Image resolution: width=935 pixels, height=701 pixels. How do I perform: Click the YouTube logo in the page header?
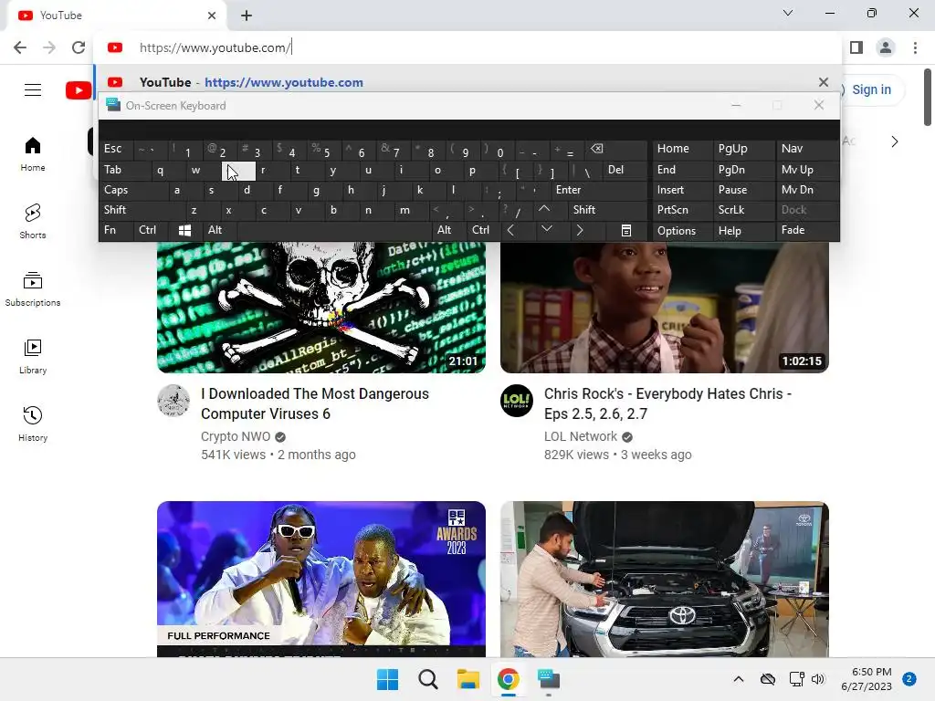pos(79,90)
